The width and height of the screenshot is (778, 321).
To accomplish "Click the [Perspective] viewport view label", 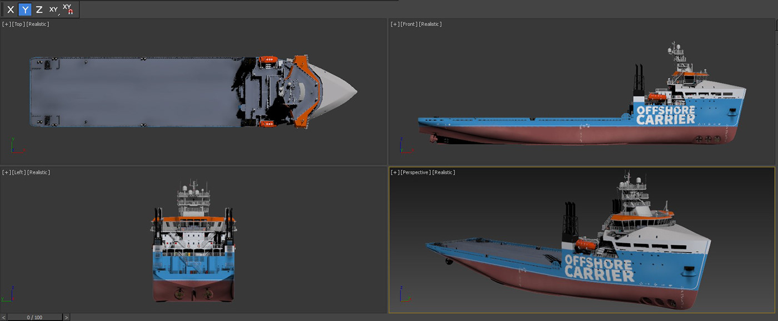I will [x=415, y=172].
